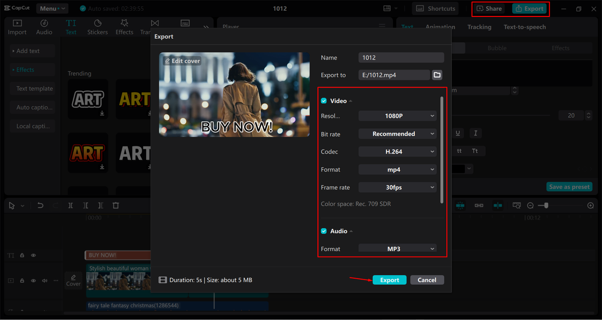The width and height of the screenshot is (602, 320).
Task: Click the Cover edit button on timeline
Action: pos(73,280)
